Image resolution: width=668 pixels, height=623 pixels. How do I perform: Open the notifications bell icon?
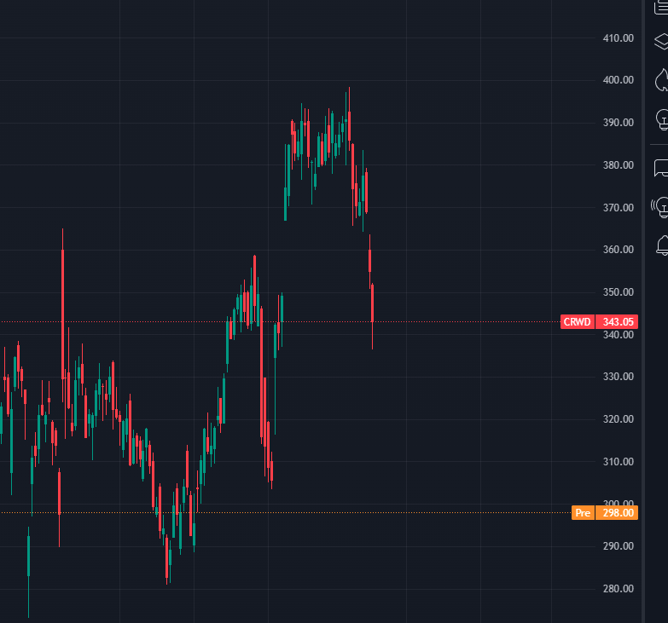[663, 245]
